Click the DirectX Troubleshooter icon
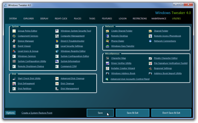Screen dimensions: 198x123 point(57,41)
